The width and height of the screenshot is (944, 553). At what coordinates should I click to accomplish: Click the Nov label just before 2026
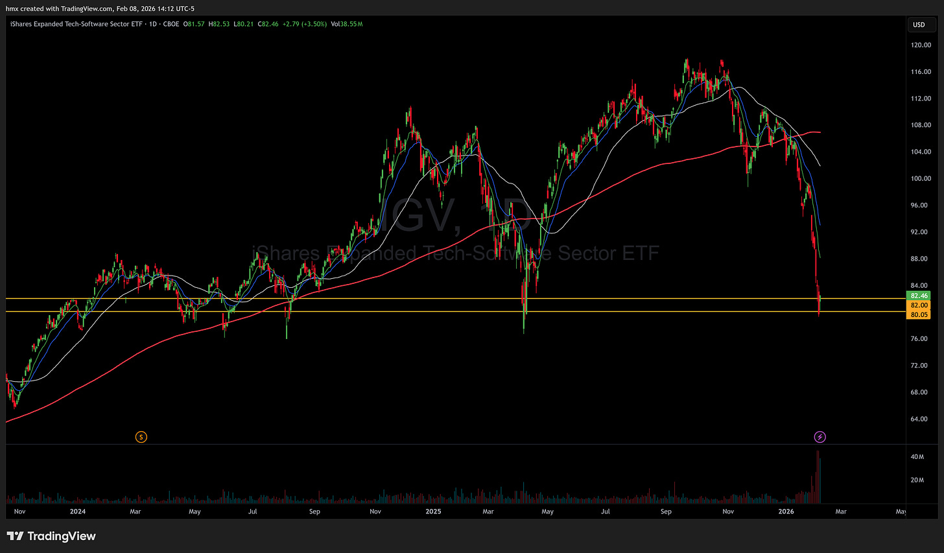pos(728,512)
